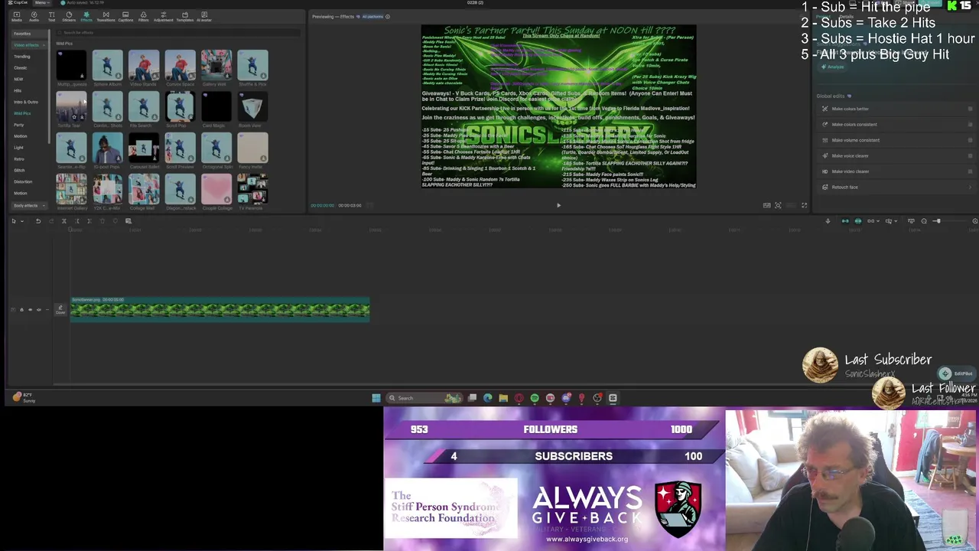979x551 pixels.
Task: Open the Audio tab
Action: click(x=34, y=16)
